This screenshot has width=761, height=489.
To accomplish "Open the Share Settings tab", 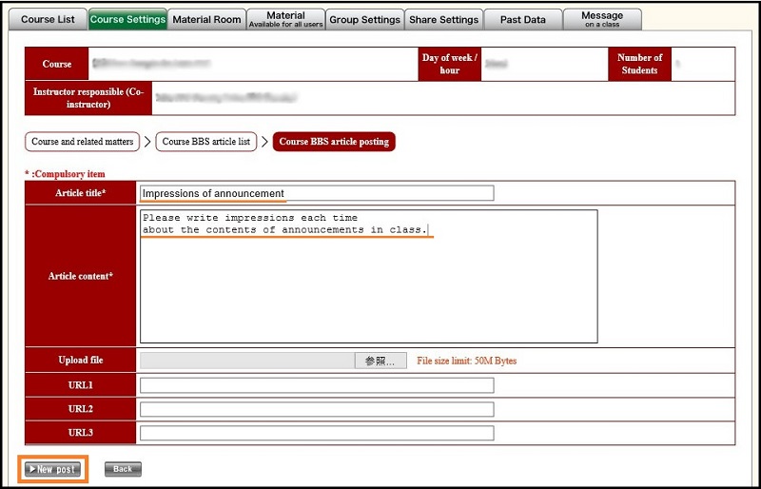I will 443,19.
